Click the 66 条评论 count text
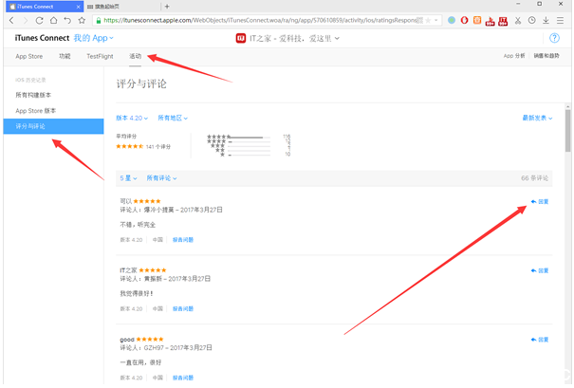This screenshot has height=388, width=574. [534, 178]
